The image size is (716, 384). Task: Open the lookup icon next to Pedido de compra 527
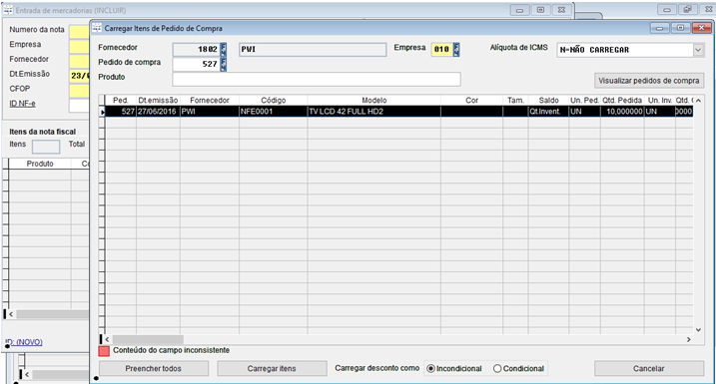coord(224,64)
